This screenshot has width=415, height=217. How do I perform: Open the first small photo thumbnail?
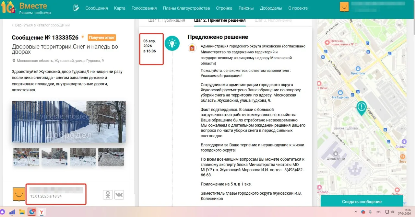tap(26, 157)
